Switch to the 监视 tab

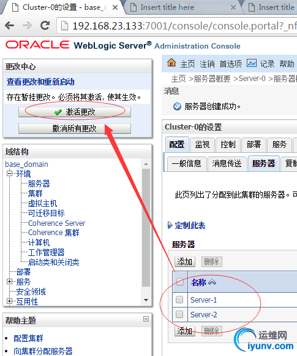click(x=202, y=145)
